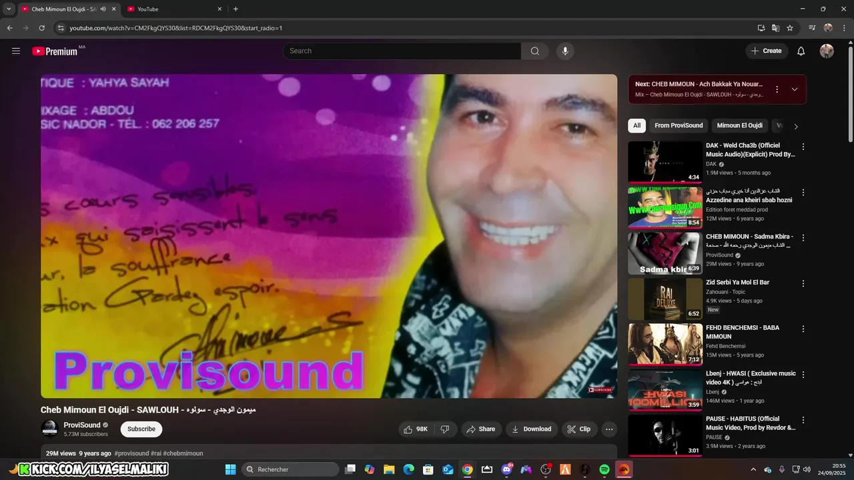
Task: Show hidden system tray icons
Action: tap(753, 469)
